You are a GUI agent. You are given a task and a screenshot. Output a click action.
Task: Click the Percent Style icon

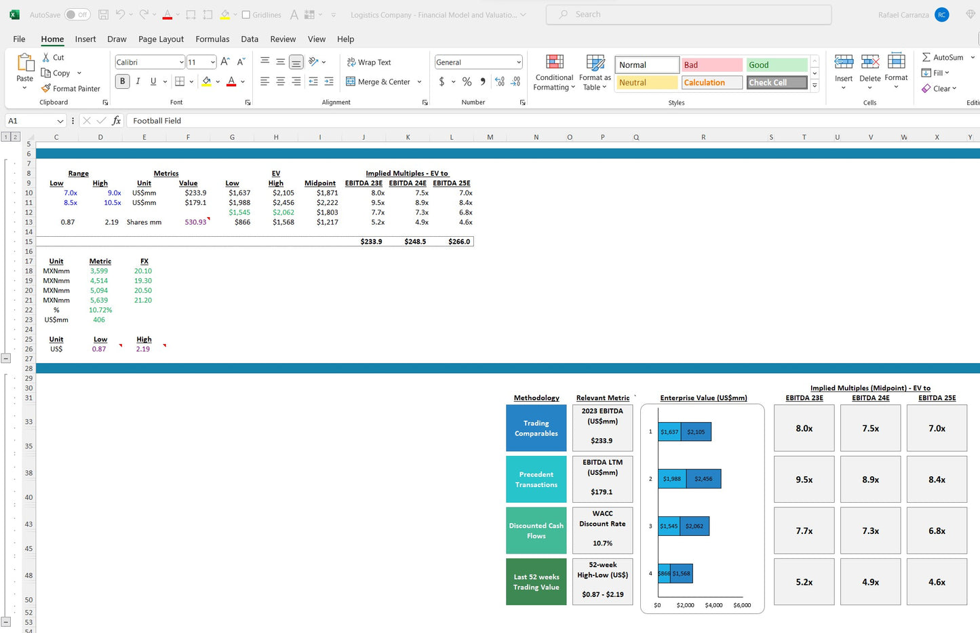click(467, 81)
